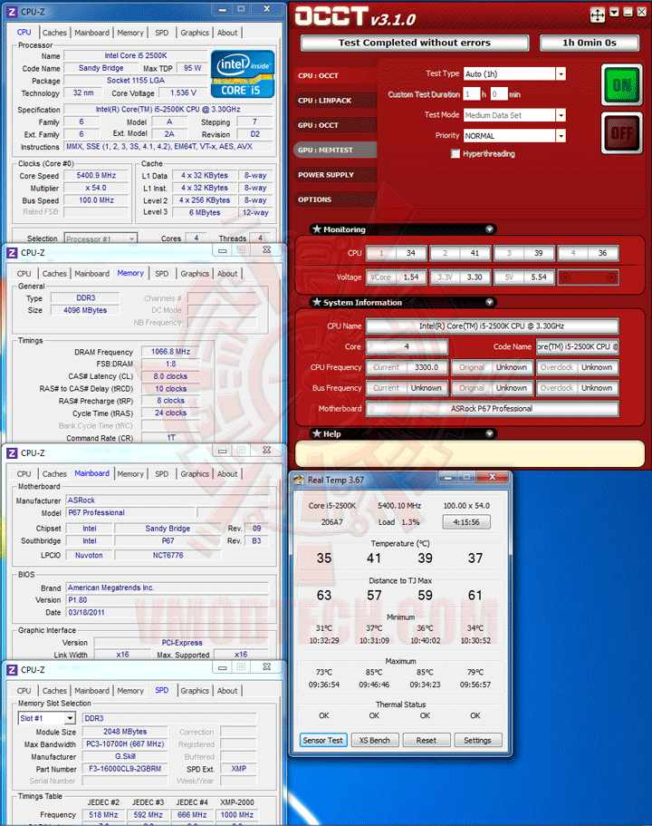This screenshot has height=826, width=652.
Task: Collapse the Help section in OCCT
Action: 489,433
